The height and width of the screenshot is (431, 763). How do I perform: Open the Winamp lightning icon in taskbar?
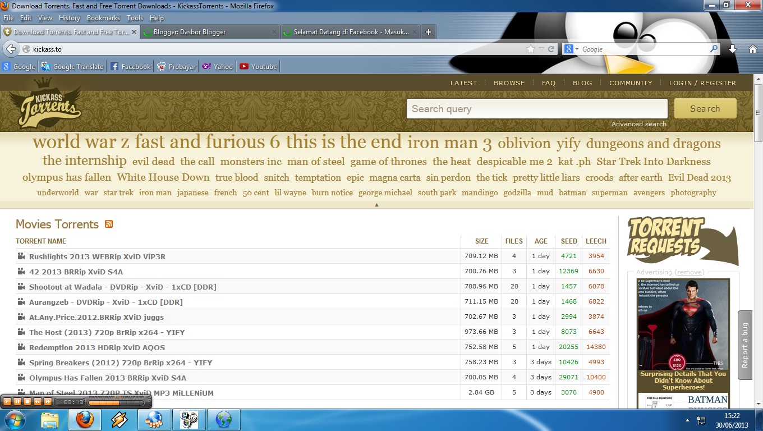click(x=119, y=419)
